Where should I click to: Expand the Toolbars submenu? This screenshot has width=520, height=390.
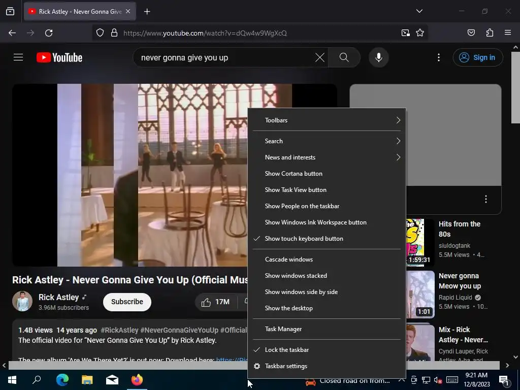coord(327,120)
